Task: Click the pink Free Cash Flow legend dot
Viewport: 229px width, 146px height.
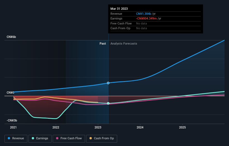Action: point(57,138)
